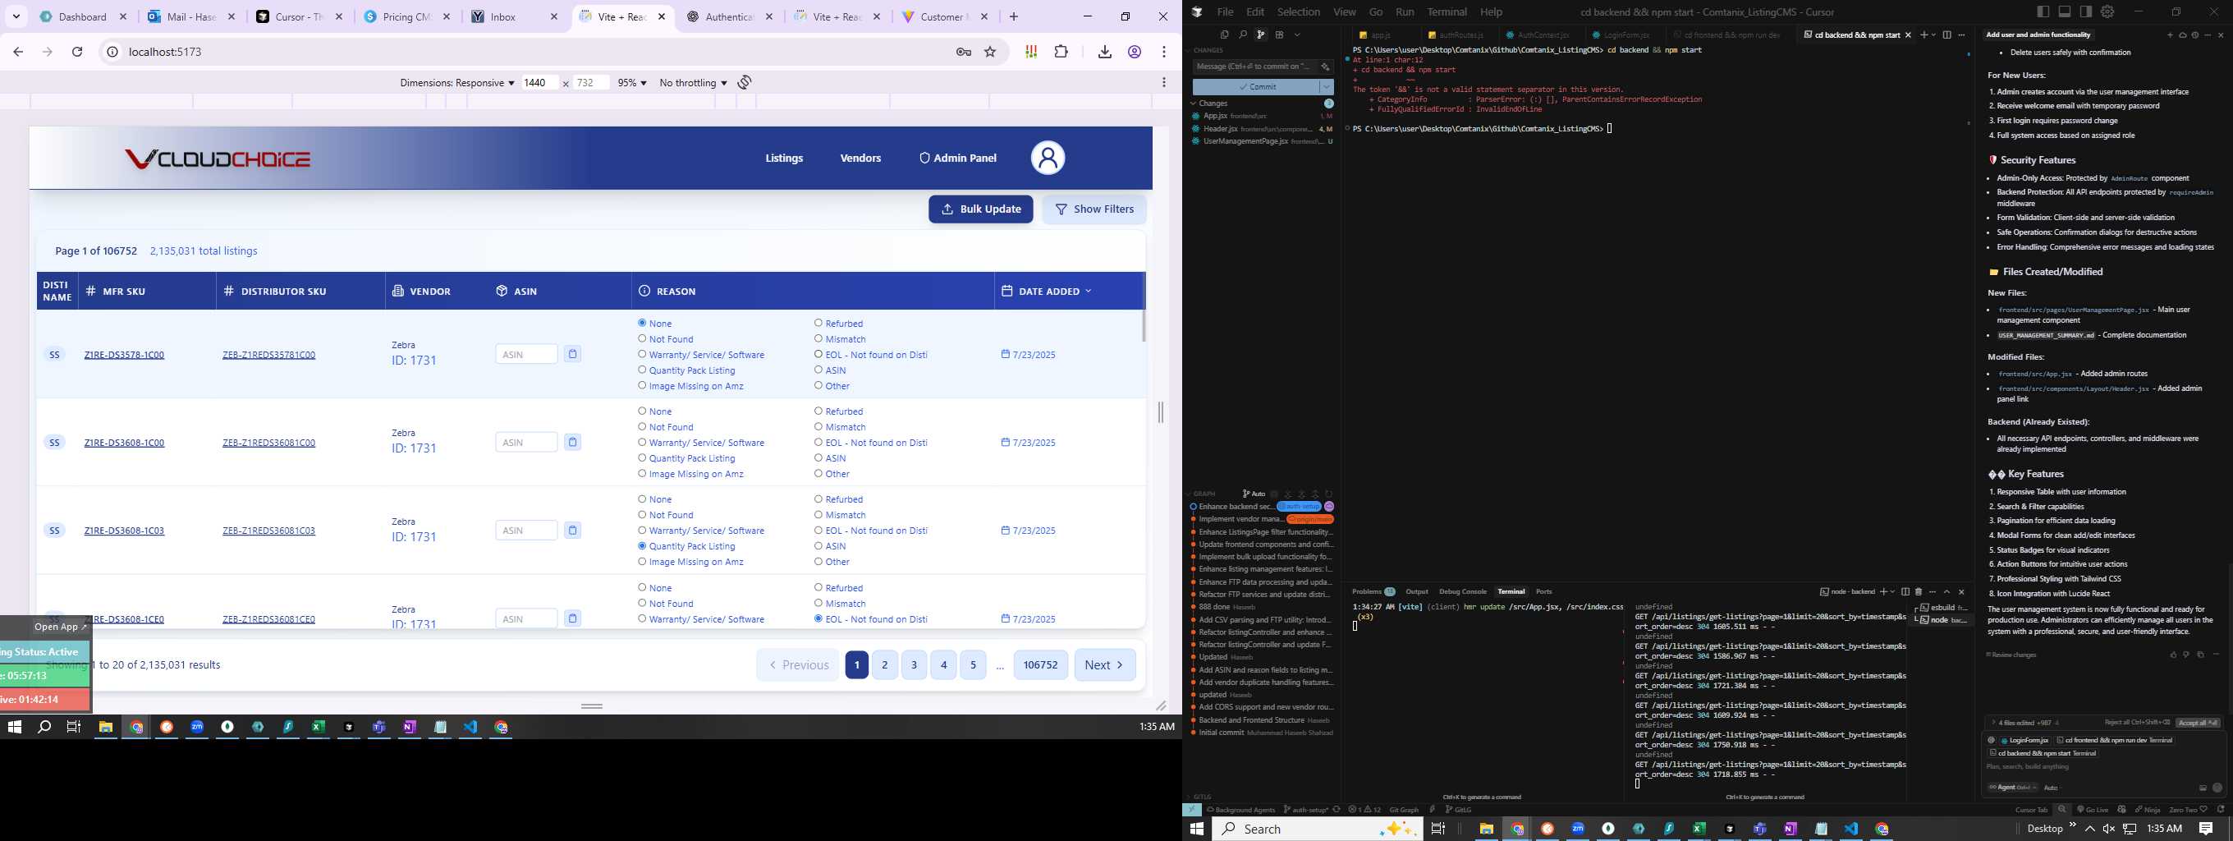Screen dimensions: 2233x841
Task: Select Mismatch for Z1RE-DS3608-1C00 row
Action: tap(818, 426)
